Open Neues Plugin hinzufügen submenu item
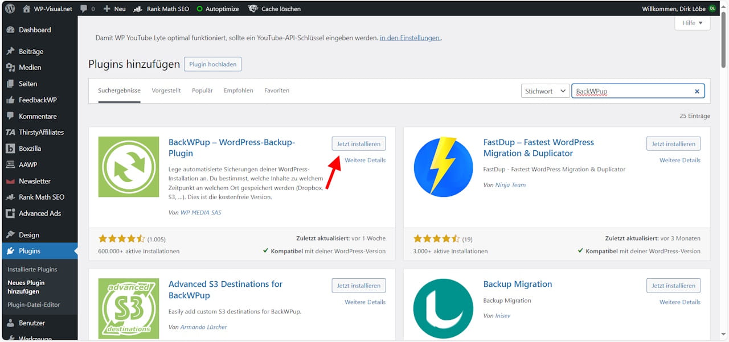Screen dimensions: 729x342 click(x=26, y=287)
